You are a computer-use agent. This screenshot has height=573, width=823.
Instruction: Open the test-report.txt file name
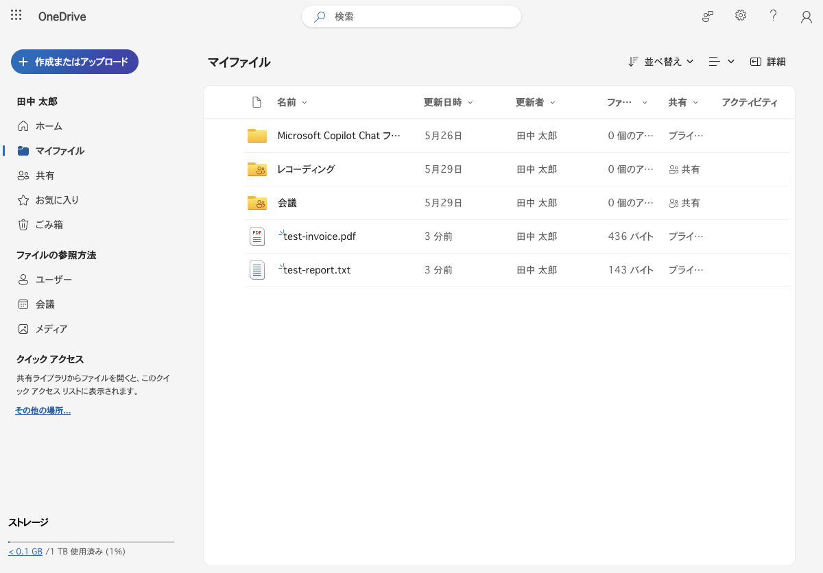317,270
